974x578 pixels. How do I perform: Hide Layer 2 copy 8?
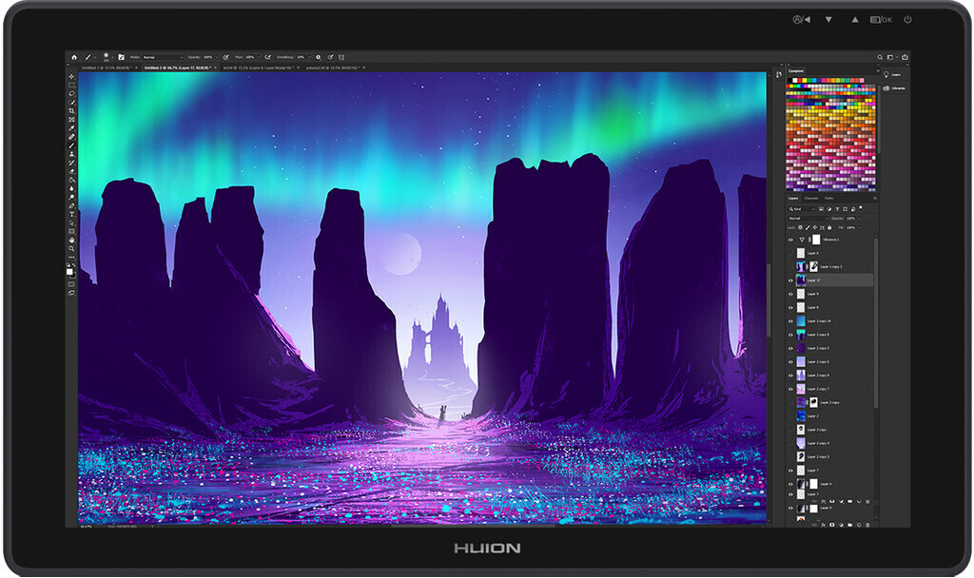[790, 336]
